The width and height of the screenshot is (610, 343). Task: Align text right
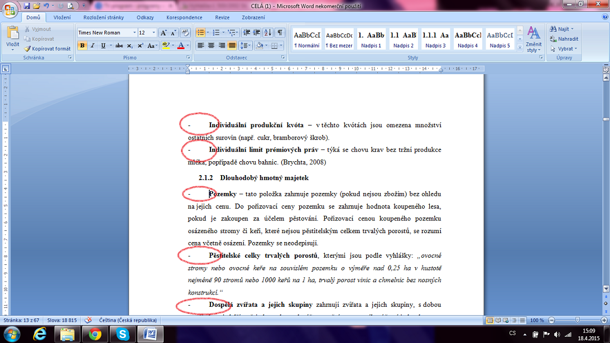tap(222, 46)
